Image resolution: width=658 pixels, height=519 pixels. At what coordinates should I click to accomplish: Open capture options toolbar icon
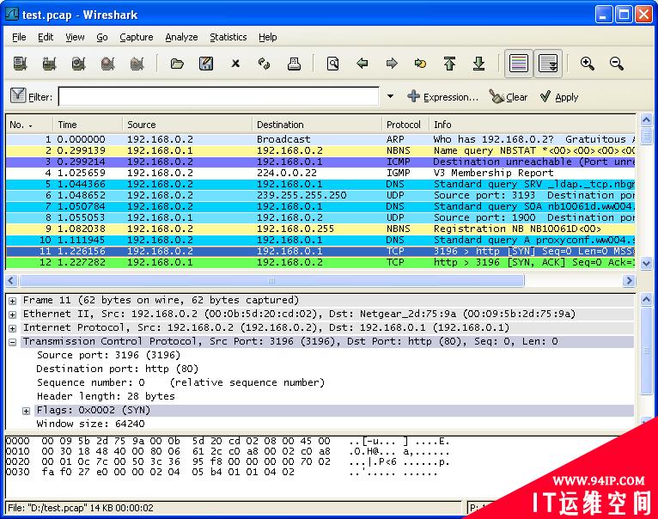coord(50,64)
